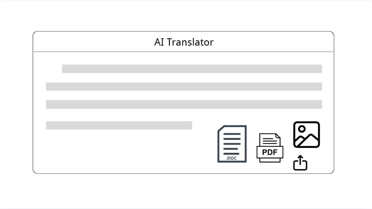Image resolution: width=372 pixels, height=209 pixels.
Task: Click the .DOC text label on the document icon
Action: [x=231, y=158]
